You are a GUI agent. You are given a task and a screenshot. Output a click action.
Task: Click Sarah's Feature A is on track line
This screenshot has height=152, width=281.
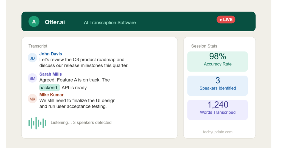[x=75, y=80]
